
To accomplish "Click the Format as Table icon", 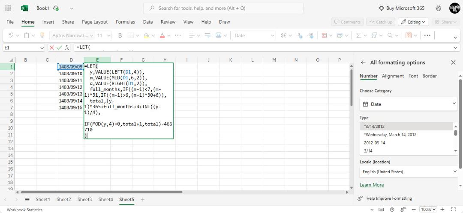I will (x=340, y=35).
